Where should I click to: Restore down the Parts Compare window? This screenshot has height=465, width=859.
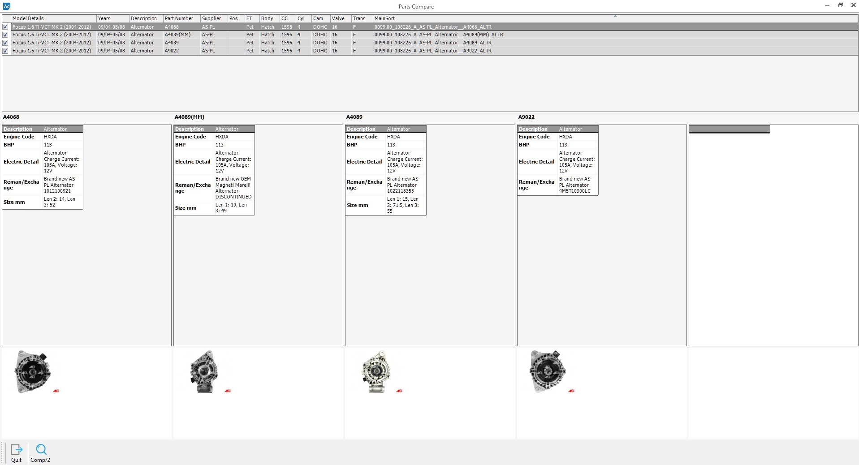click(840, 5)
